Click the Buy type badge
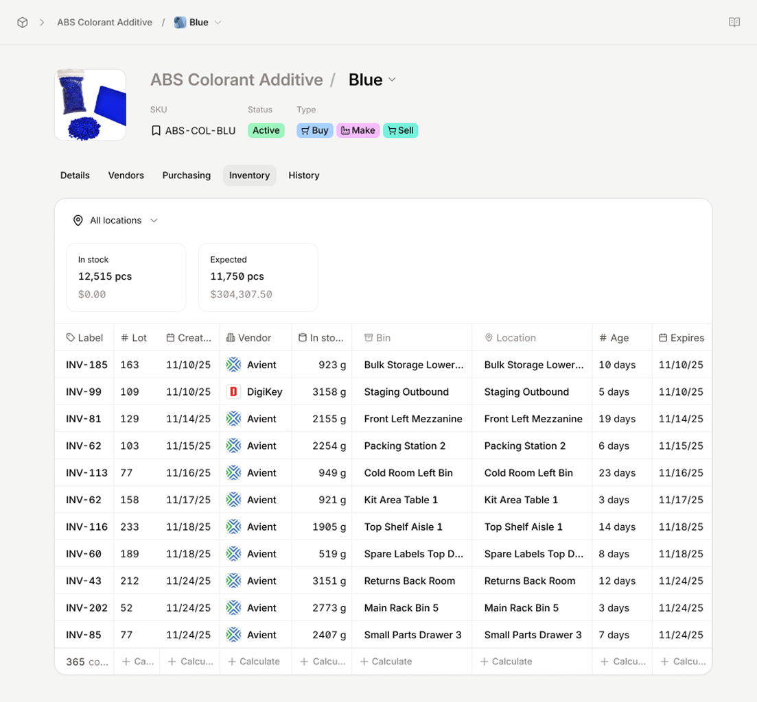This screenshot has width=757, height=702. click(x=315, y=131)
